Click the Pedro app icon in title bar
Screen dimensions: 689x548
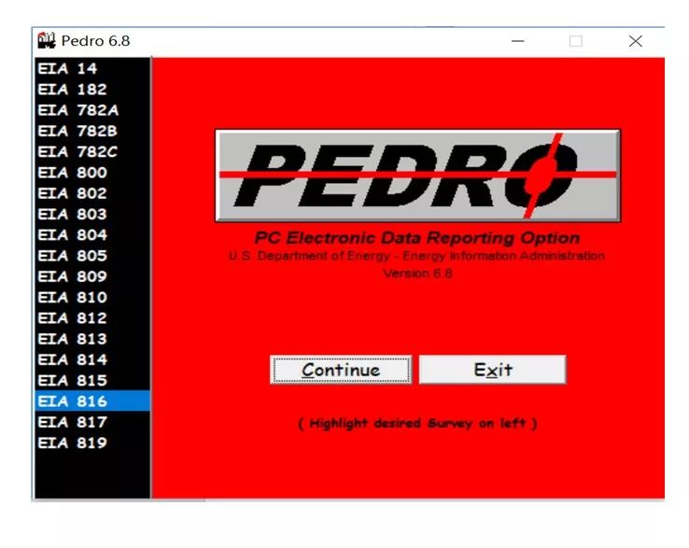[x=47, y=40]
